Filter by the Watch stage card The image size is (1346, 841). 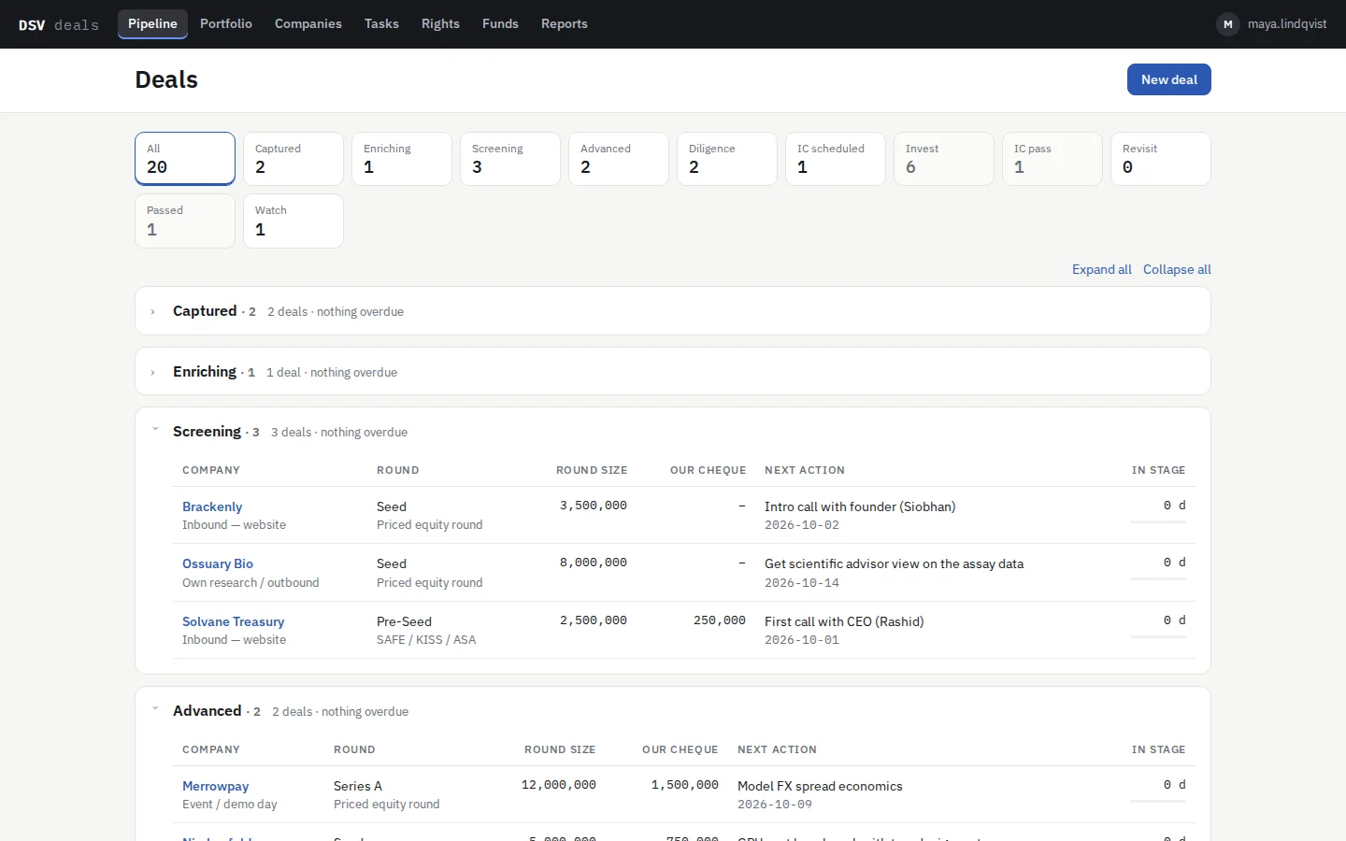coord(294,221)
